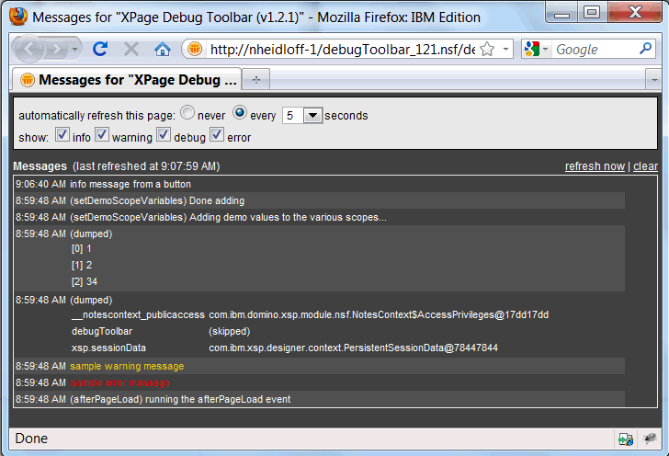Click the refresh now link
The height and width of the screenshot is (456, 669).
pos(595,166)
